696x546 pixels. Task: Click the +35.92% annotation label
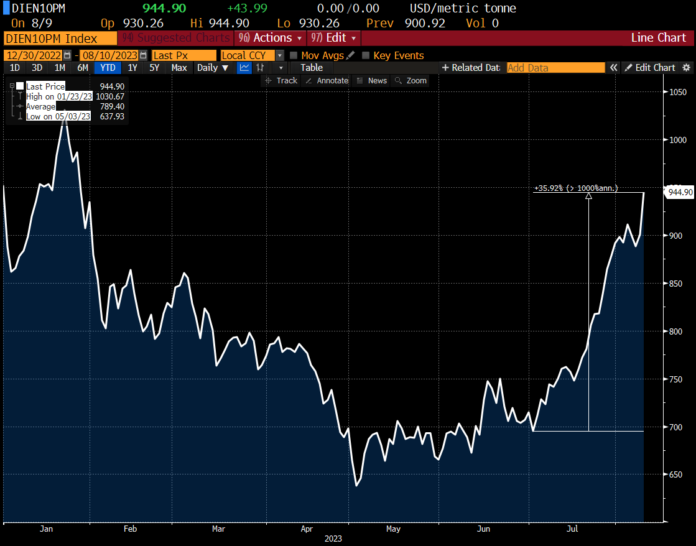pos(576,188)
